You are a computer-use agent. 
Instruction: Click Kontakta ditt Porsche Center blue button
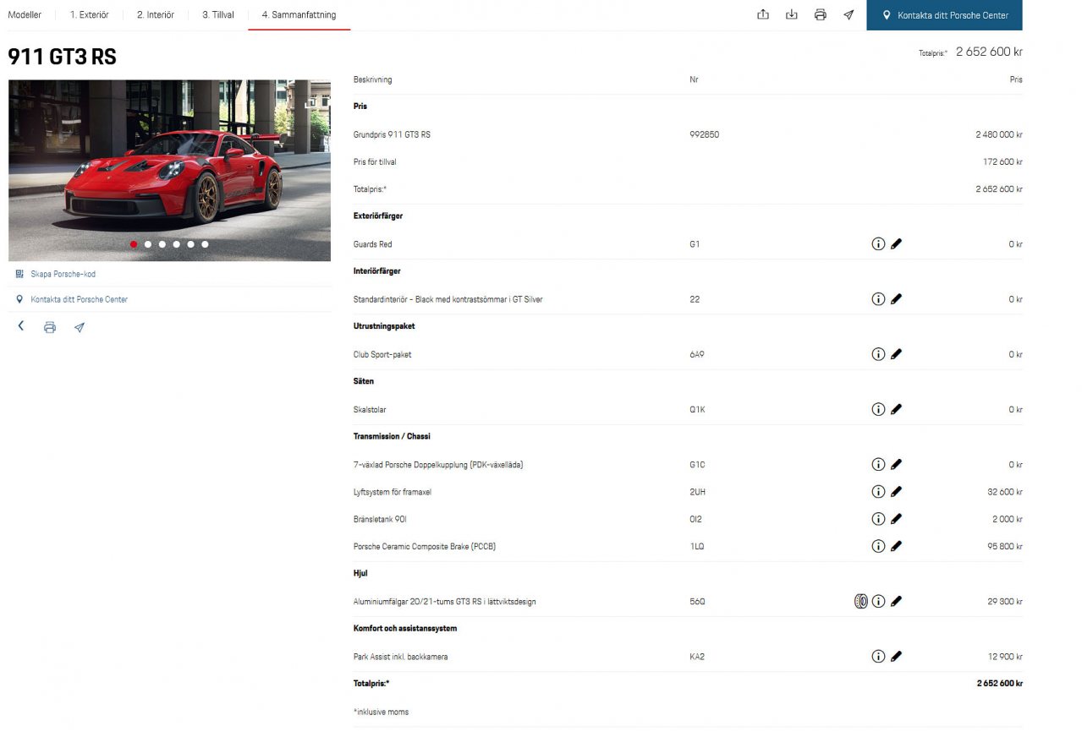[x=944, y=15]
